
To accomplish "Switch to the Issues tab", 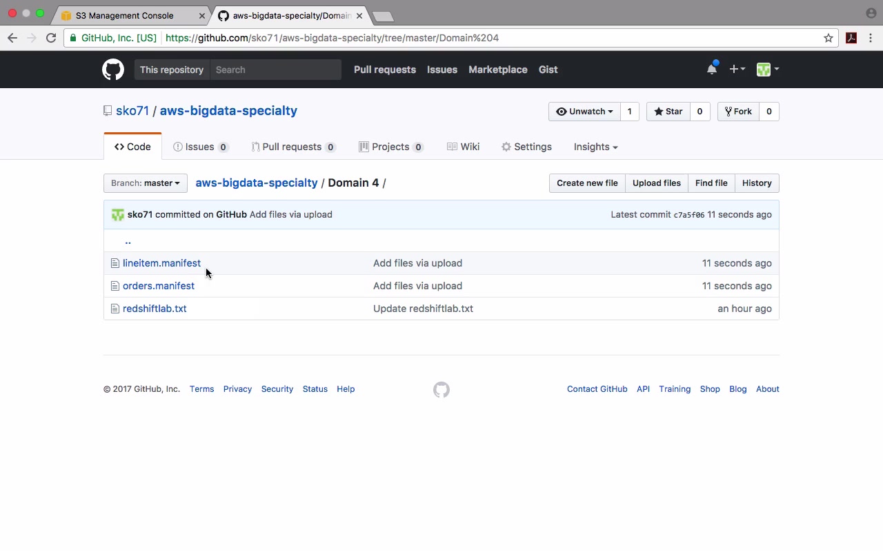I will (x=200, y=147).
